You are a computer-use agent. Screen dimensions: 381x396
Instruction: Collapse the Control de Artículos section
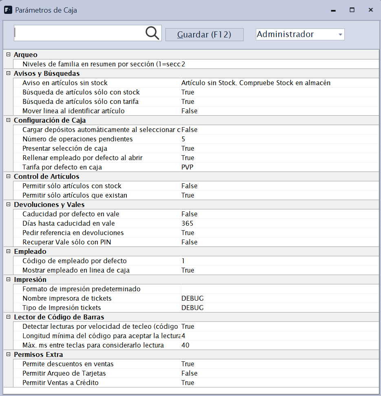[x=8, y=176]
